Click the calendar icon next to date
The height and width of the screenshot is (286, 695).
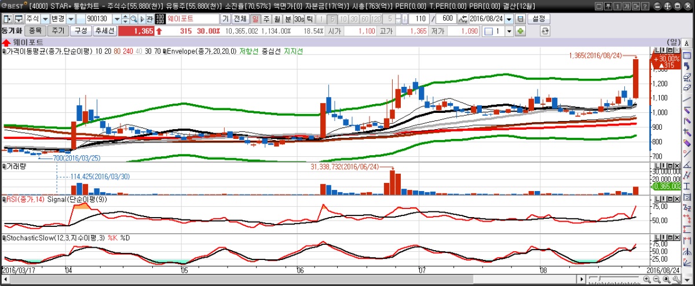520,19
